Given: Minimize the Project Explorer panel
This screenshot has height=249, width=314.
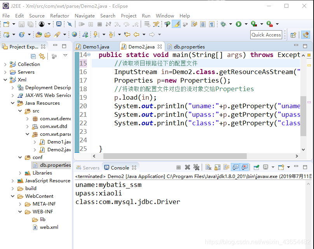Looking at the screenshot, I should pos(55,45).
